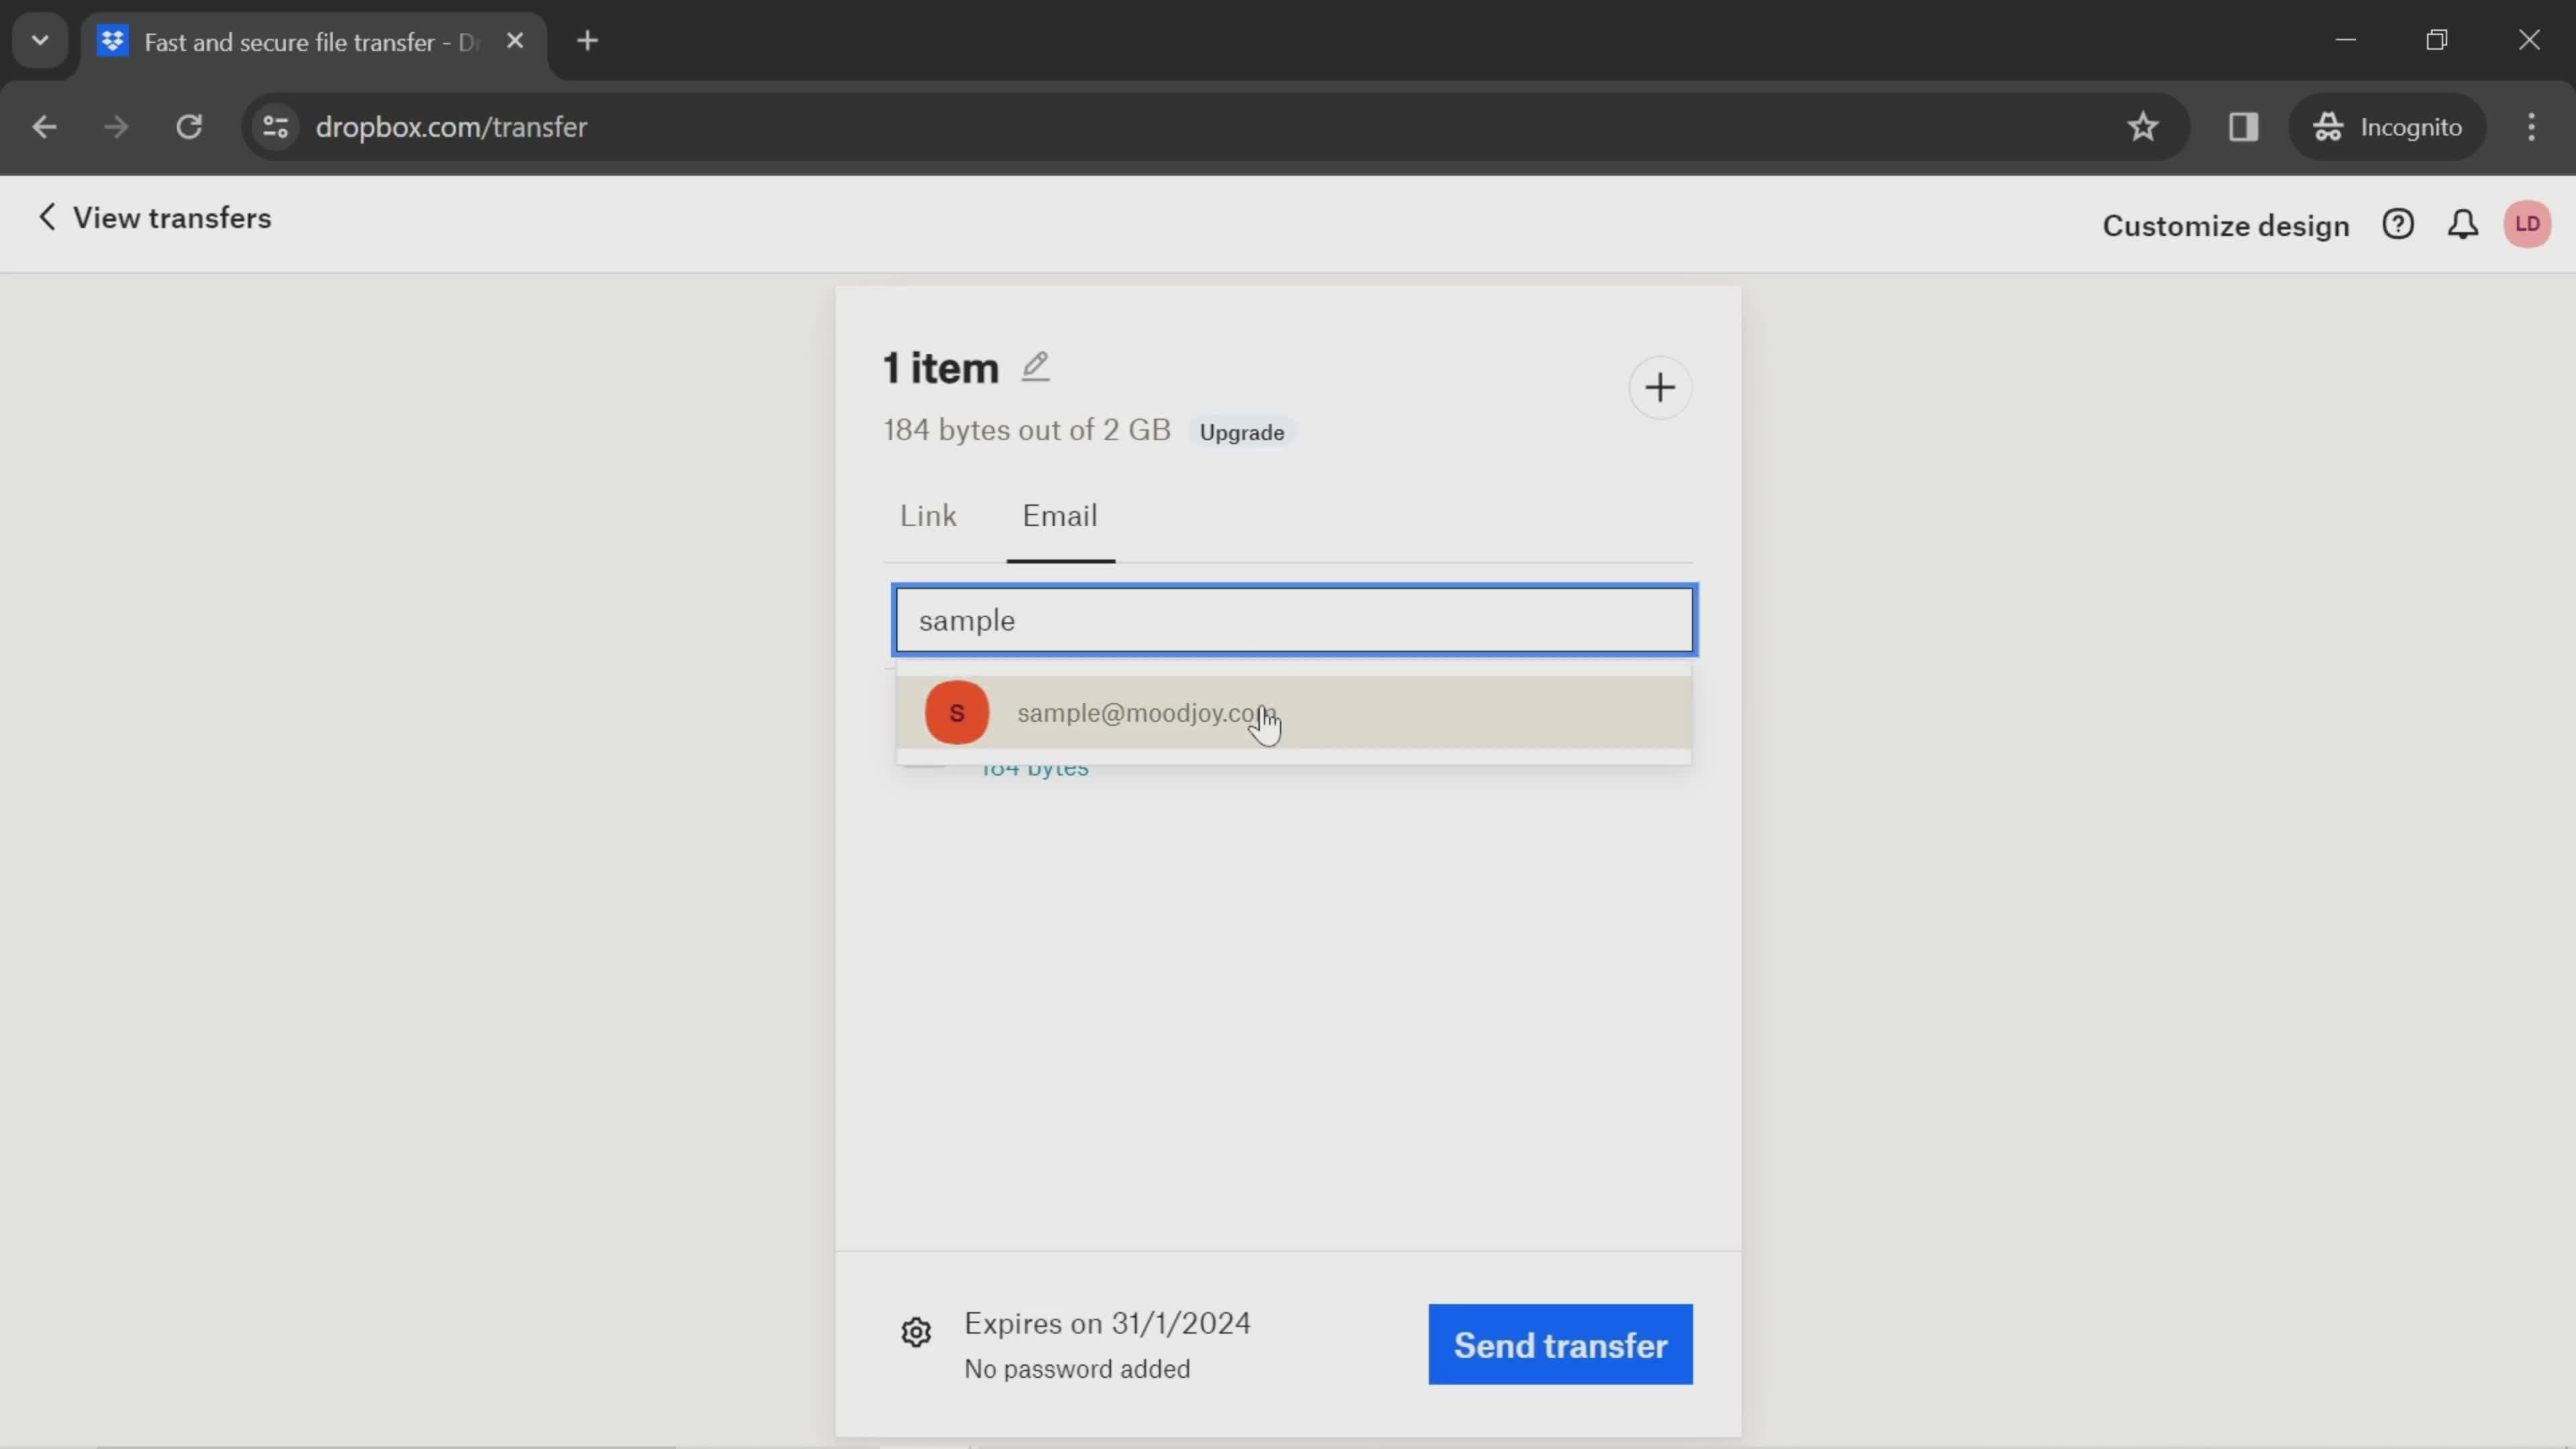Screen dimensions: 2576x1449
Task: Open Chrome three-dot menu
Action: (2531, 127)
